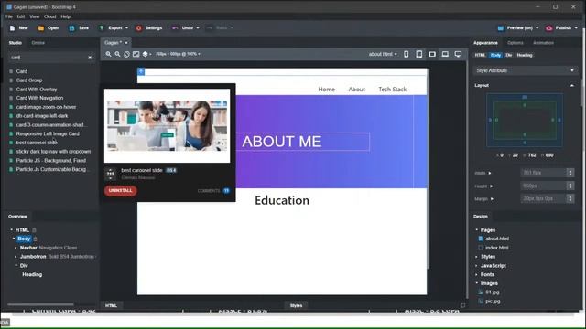Image resolution: width=586 pixels, height=329 pixels.
Task: Open the about.html page dropdown
Action: 383,54
